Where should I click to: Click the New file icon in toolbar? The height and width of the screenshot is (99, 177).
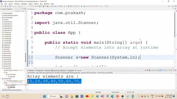[2, 6]
